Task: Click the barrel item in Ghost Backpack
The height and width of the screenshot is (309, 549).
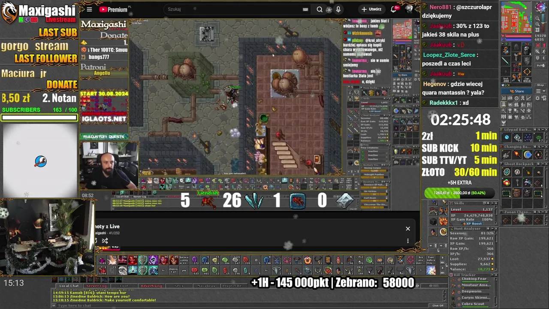Action: click(x=517, y=193)
